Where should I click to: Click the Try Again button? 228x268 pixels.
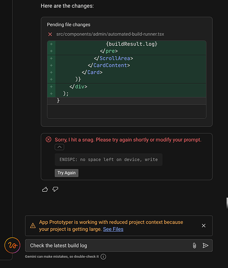coord(67,173)
